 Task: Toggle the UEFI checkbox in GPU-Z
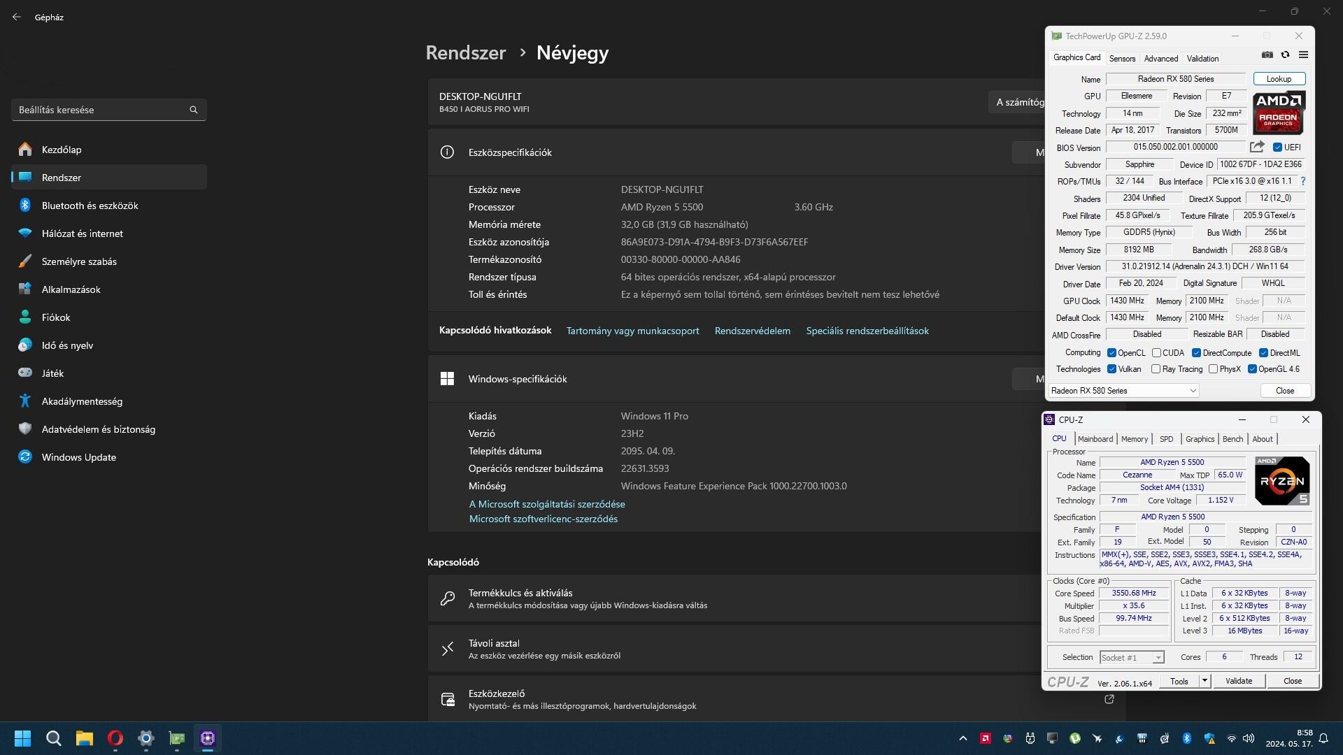(x=1277, y=148)
